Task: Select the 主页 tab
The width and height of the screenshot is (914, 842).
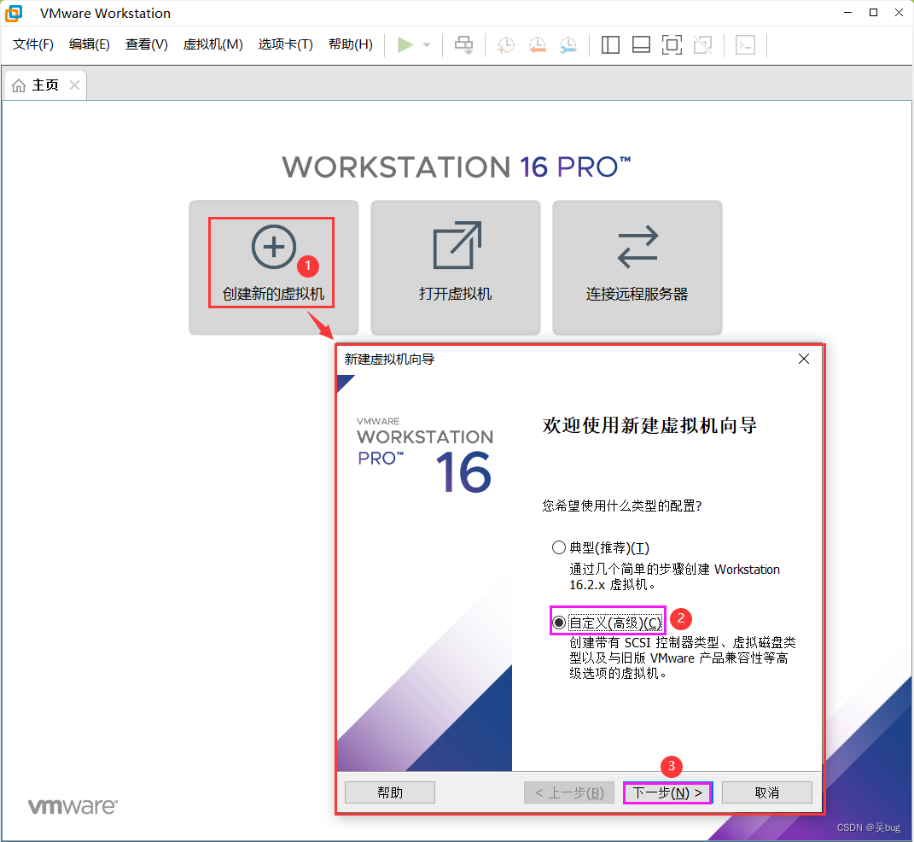Action: (45, 85)
